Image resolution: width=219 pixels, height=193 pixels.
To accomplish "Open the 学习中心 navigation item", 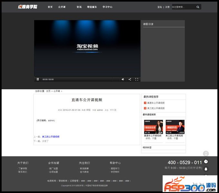I will [x=107, y=7].
